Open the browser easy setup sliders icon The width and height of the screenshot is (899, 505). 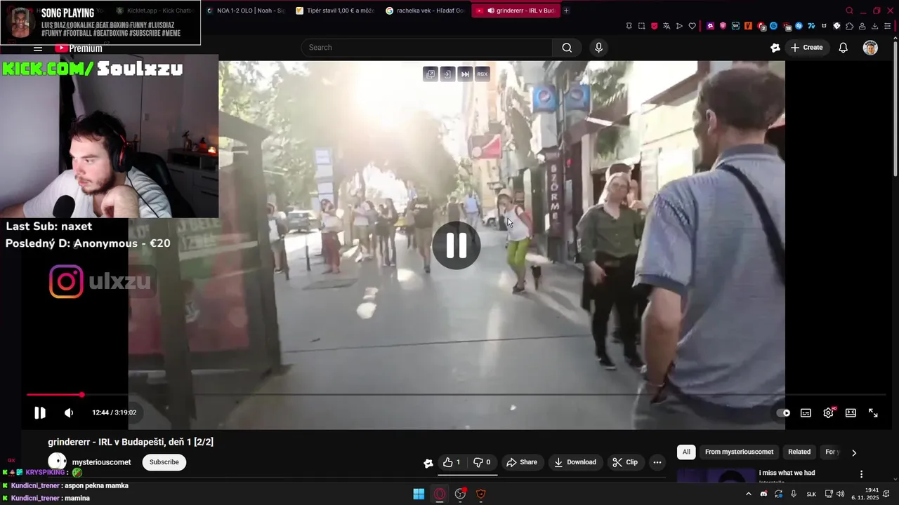(x=887, y=26)
